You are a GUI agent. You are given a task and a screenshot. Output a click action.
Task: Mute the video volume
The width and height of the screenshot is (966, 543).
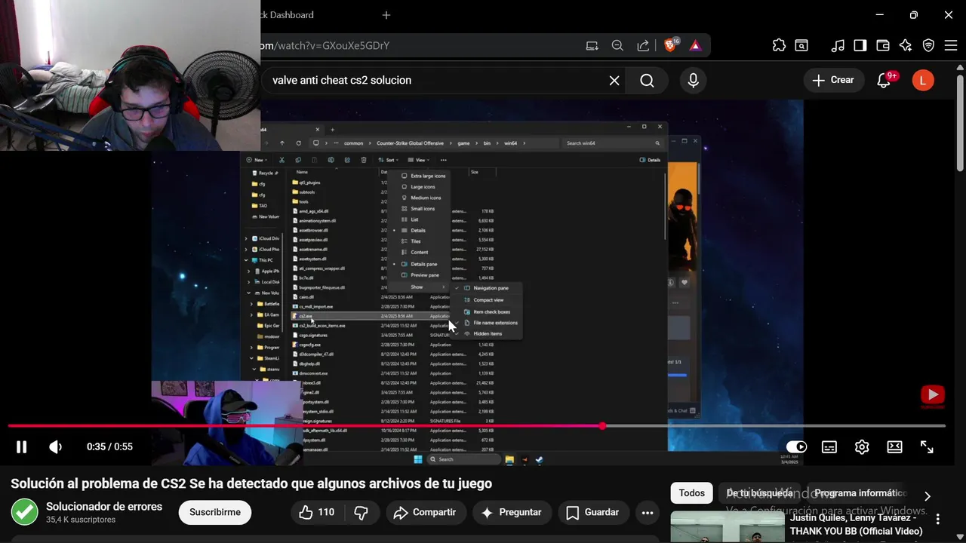click(55, 446)
